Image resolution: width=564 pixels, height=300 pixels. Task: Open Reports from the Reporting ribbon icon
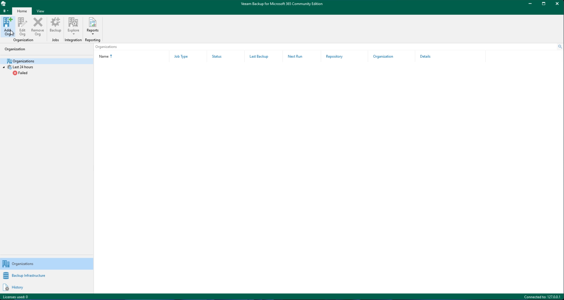pos(92,22)
